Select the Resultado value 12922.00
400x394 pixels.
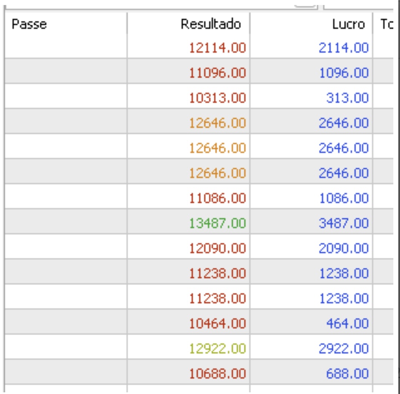pos(218,348)
